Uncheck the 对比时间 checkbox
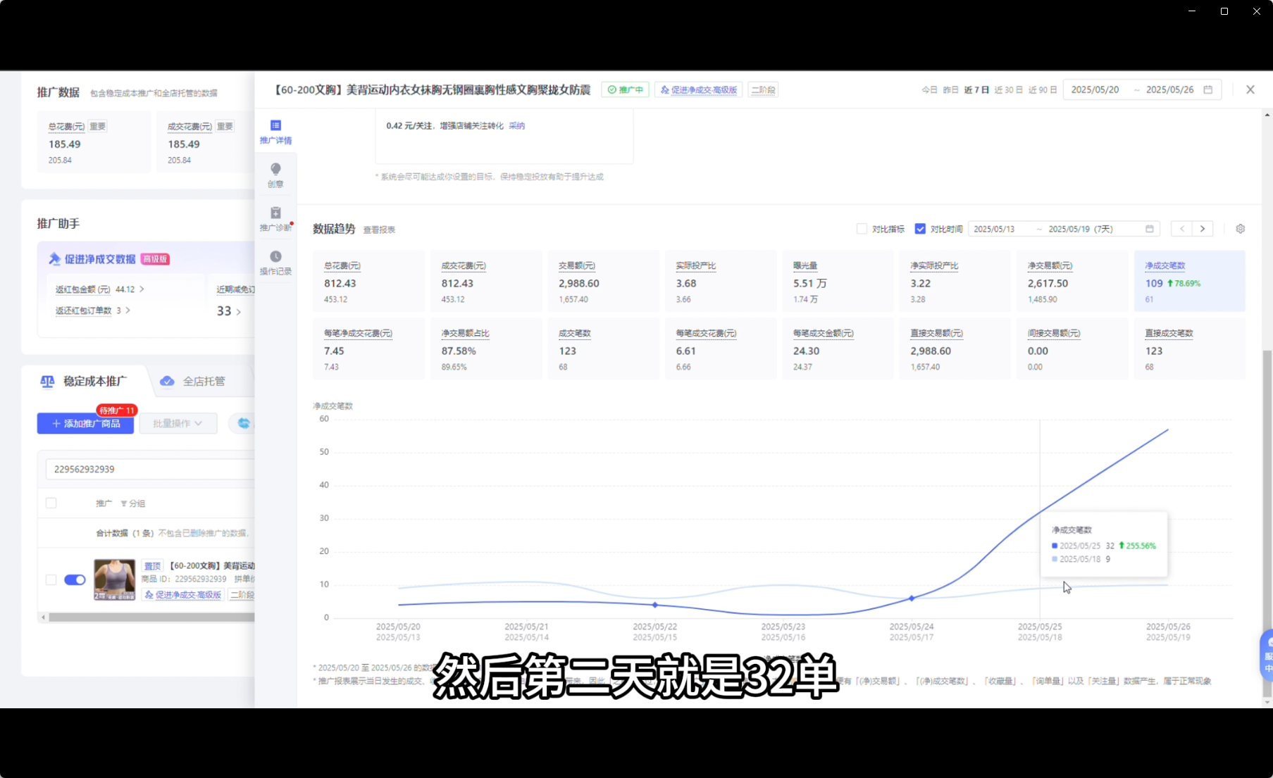The image size is (1273, 778). 919,229
